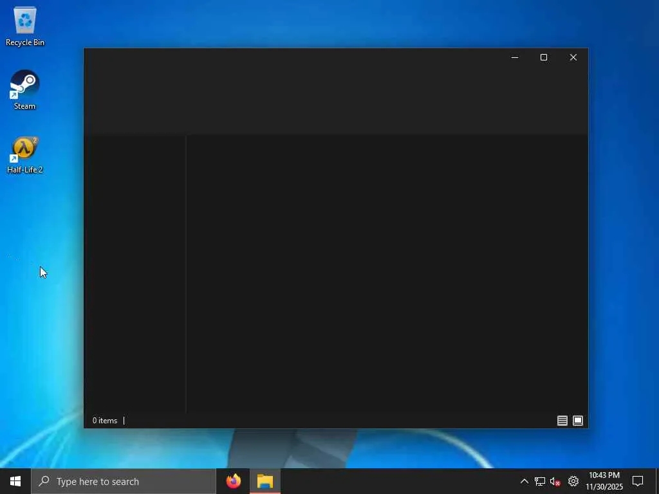Select the Steam desktop shortcut
Screen dimensions: 659x494
[25, 90]
